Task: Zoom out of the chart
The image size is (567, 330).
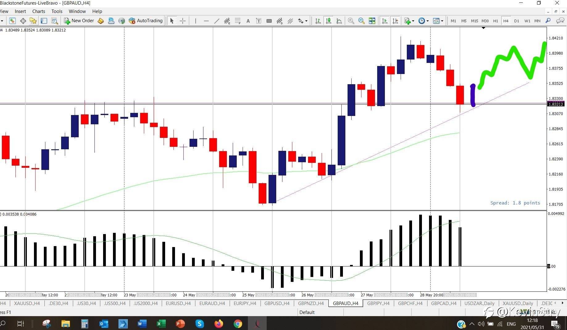Action: (361, 21)
